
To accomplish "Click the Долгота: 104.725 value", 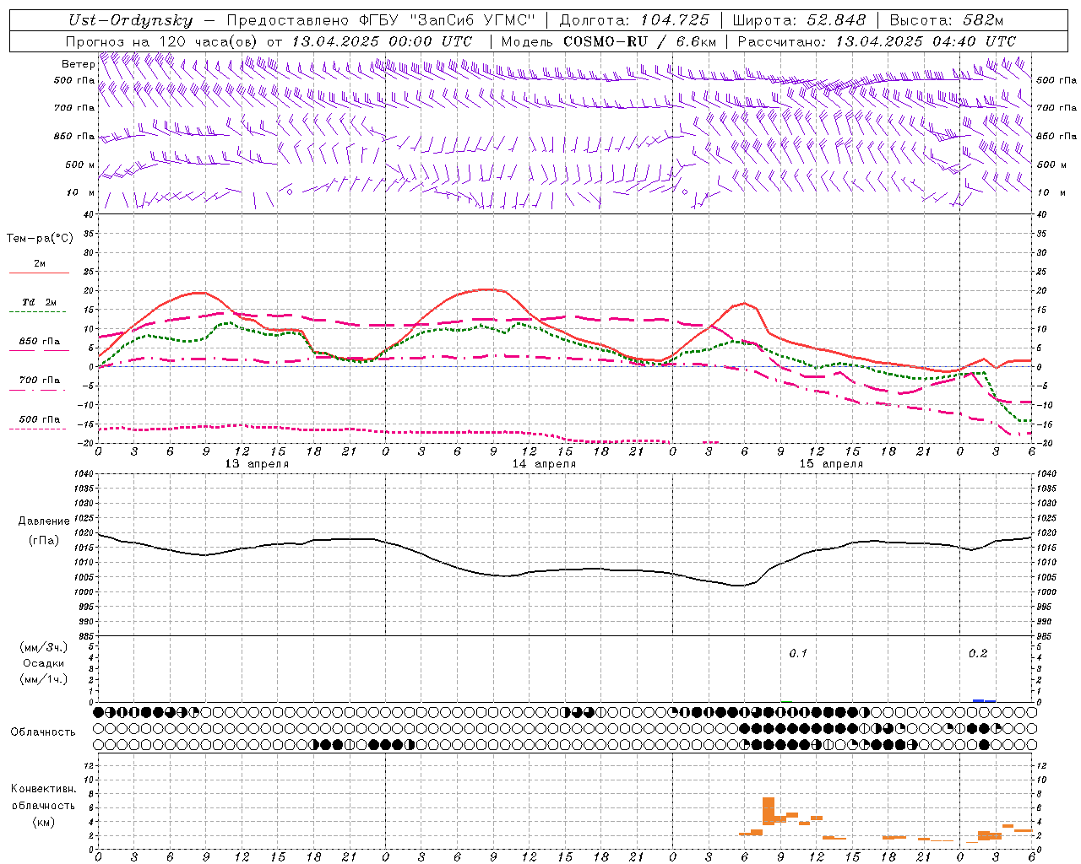I will coord(634,20).
